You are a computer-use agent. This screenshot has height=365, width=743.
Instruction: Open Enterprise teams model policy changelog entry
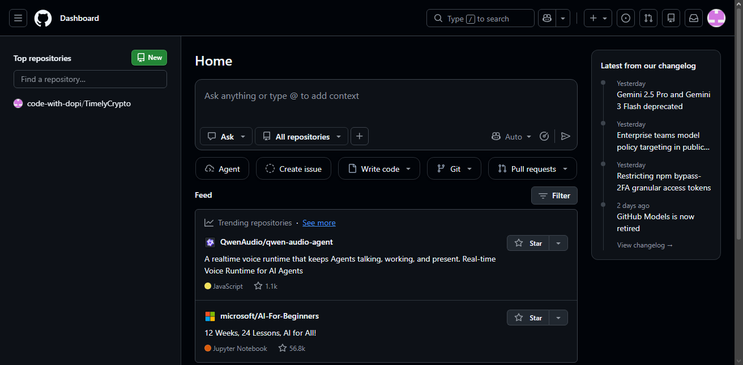click(663, 141)
